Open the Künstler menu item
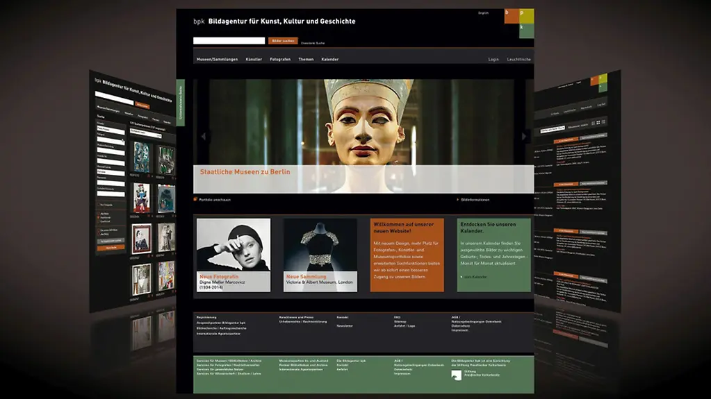The height and width of the screenshot is (399, 711). 254,59
